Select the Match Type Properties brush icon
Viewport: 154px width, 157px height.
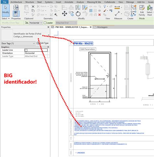pyautogui.click(x=33, y=15)
